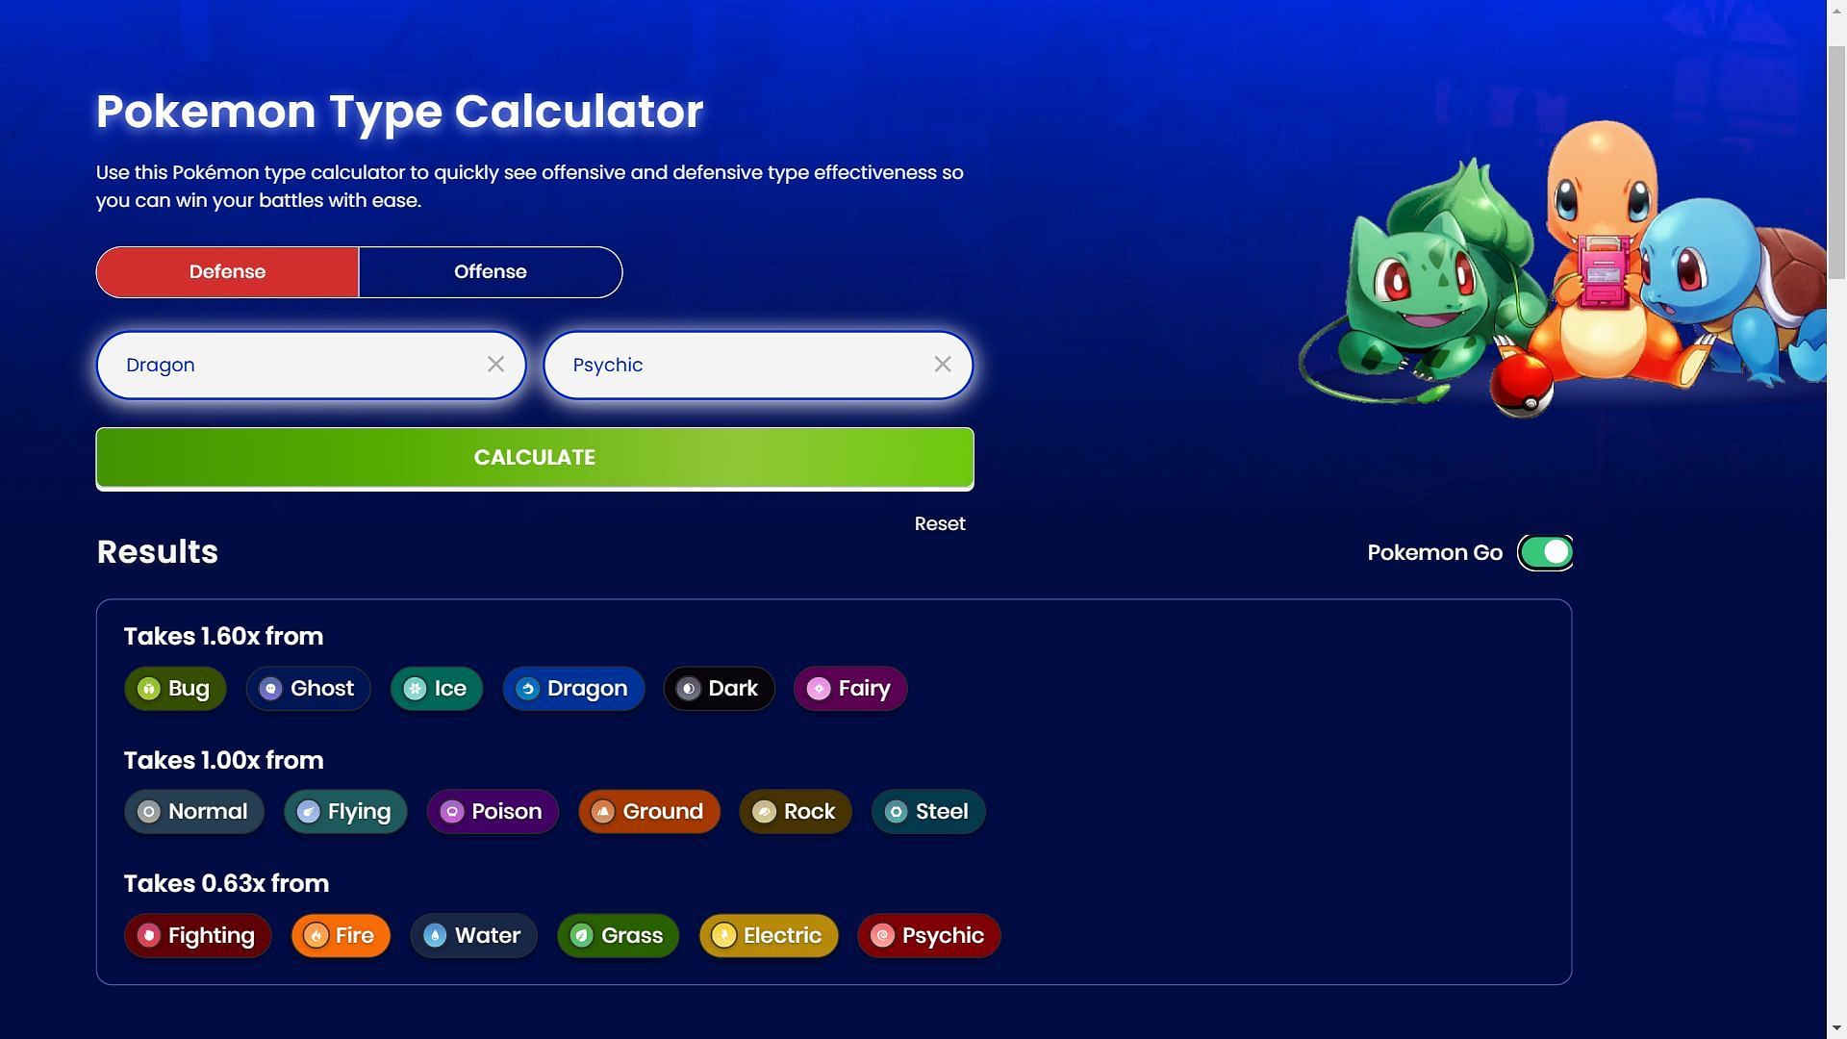The height and width of the screenshot is (1039, 1847).
Task: Clear the Psychic type input field
Action: tap(944, 364)
